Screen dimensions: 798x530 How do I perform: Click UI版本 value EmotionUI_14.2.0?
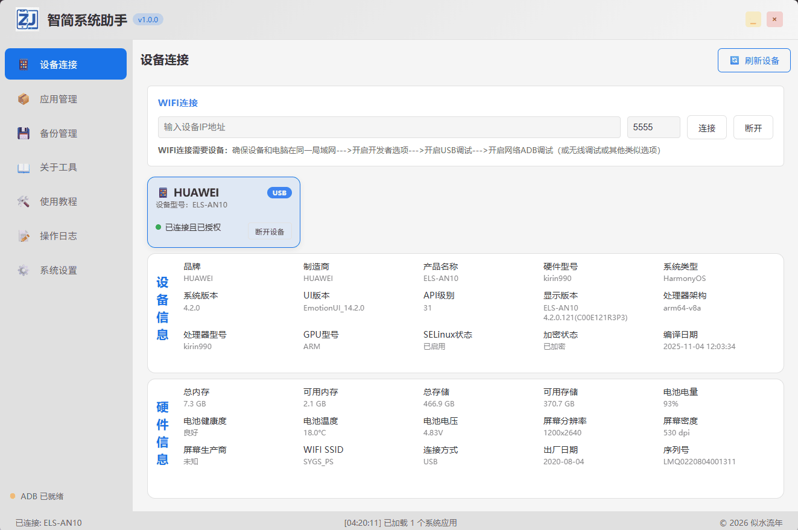coord(334,308)
